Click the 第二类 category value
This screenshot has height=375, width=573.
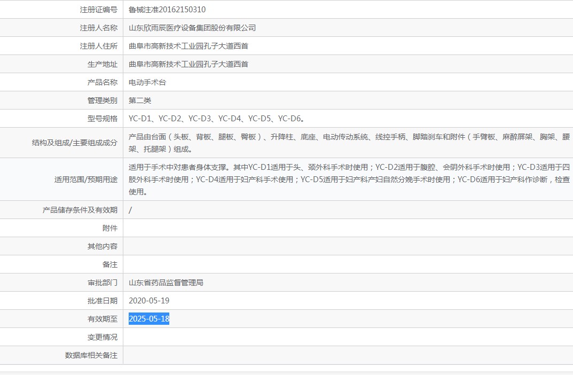click(140, 100)
